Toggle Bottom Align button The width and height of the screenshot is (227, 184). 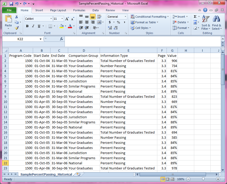click(93, 17)
